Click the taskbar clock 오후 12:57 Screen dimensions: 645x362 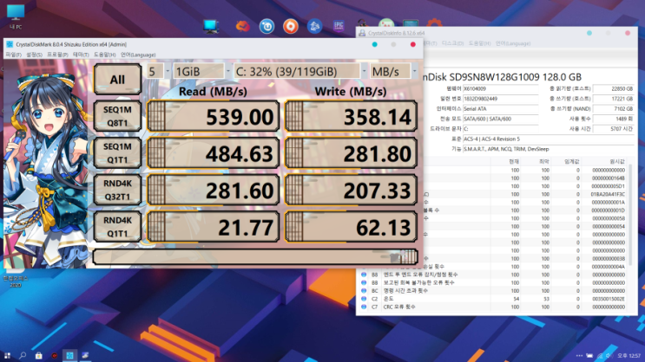click(x=629, y=356)
